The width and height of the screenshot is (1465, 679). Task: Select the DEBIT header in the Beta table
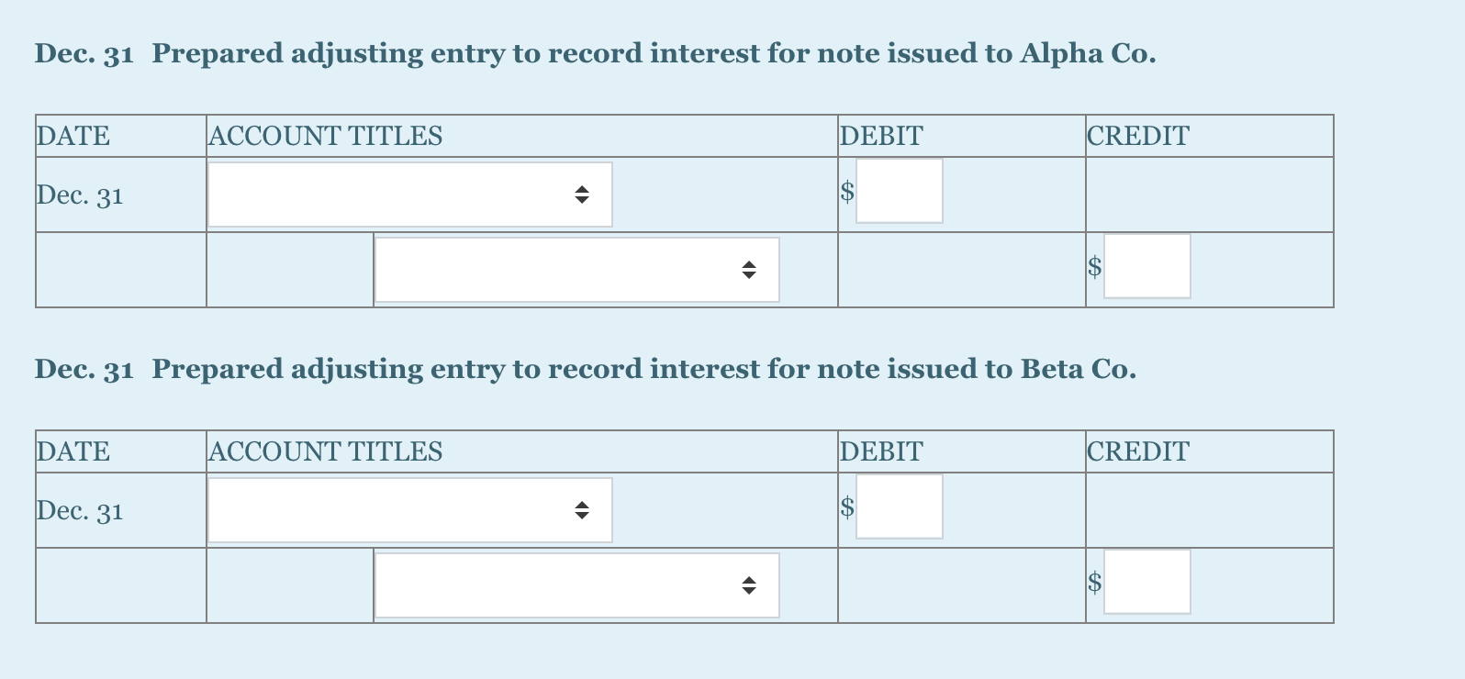pyautogui.click(x=880, y=451)
